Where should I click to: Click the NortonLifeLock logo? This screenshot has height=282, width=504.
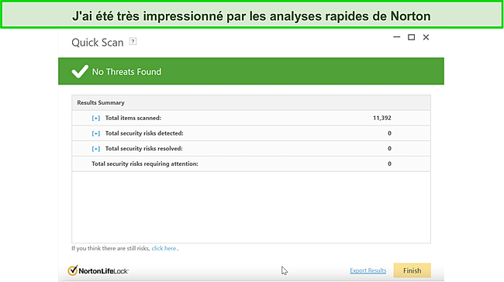tap(98, 270)
